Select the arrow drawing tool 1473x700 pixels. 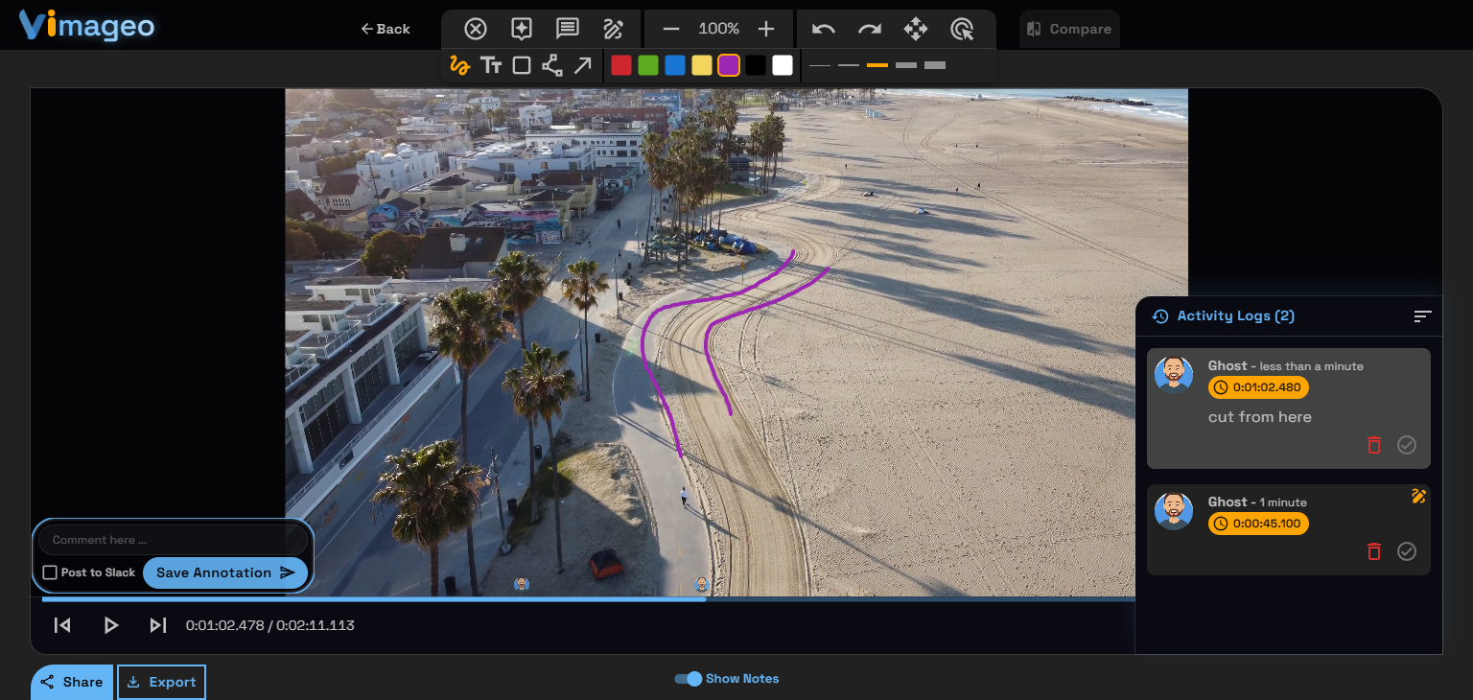(582, 65)
